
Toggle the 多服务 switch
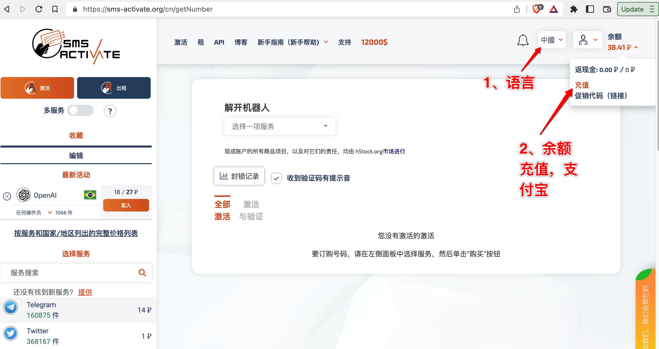(x=80, y=111)
